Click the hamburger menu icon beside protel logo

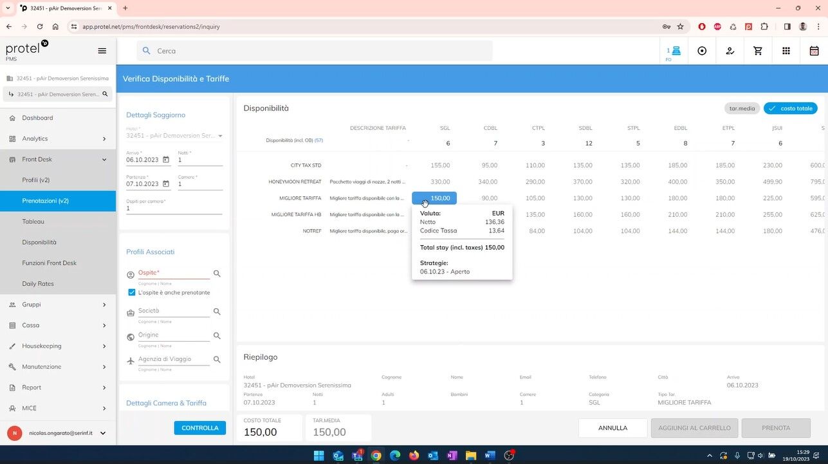tap(102, 51)
